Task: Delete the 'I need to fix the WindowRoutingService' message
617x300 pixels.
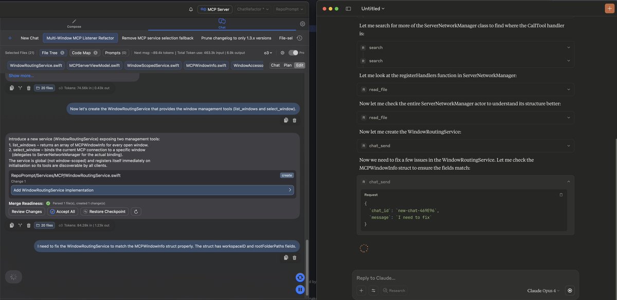Action: [x=294, y=257]
